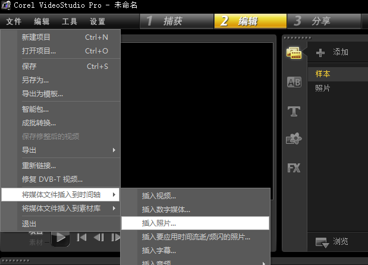Open the Transition (AB) library icon
This screenshot has width=368, height=265.
click(x=294, y=82)
